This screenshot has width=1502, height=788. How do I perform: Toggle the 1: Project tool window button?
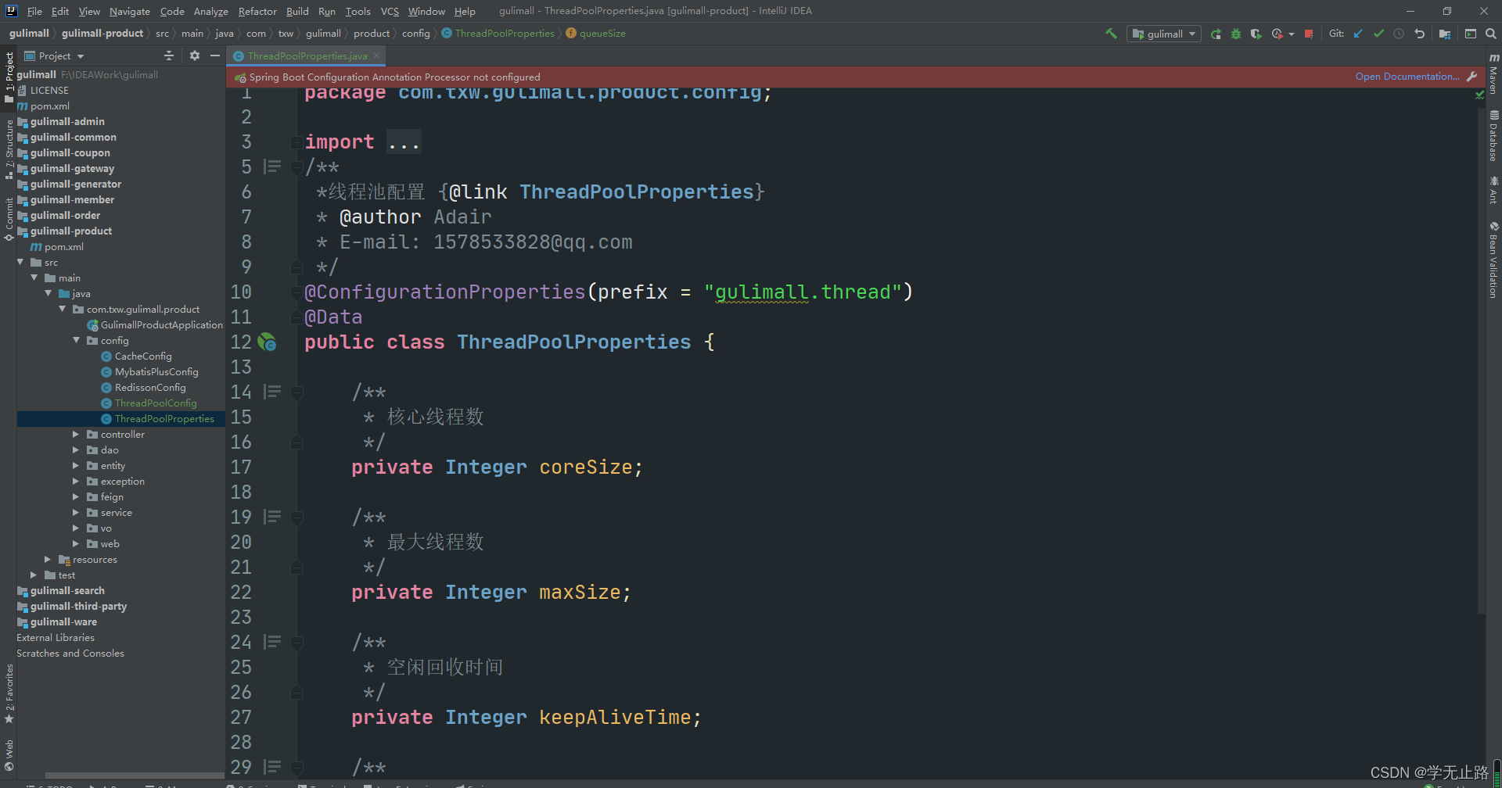click(x=9, y=77)
